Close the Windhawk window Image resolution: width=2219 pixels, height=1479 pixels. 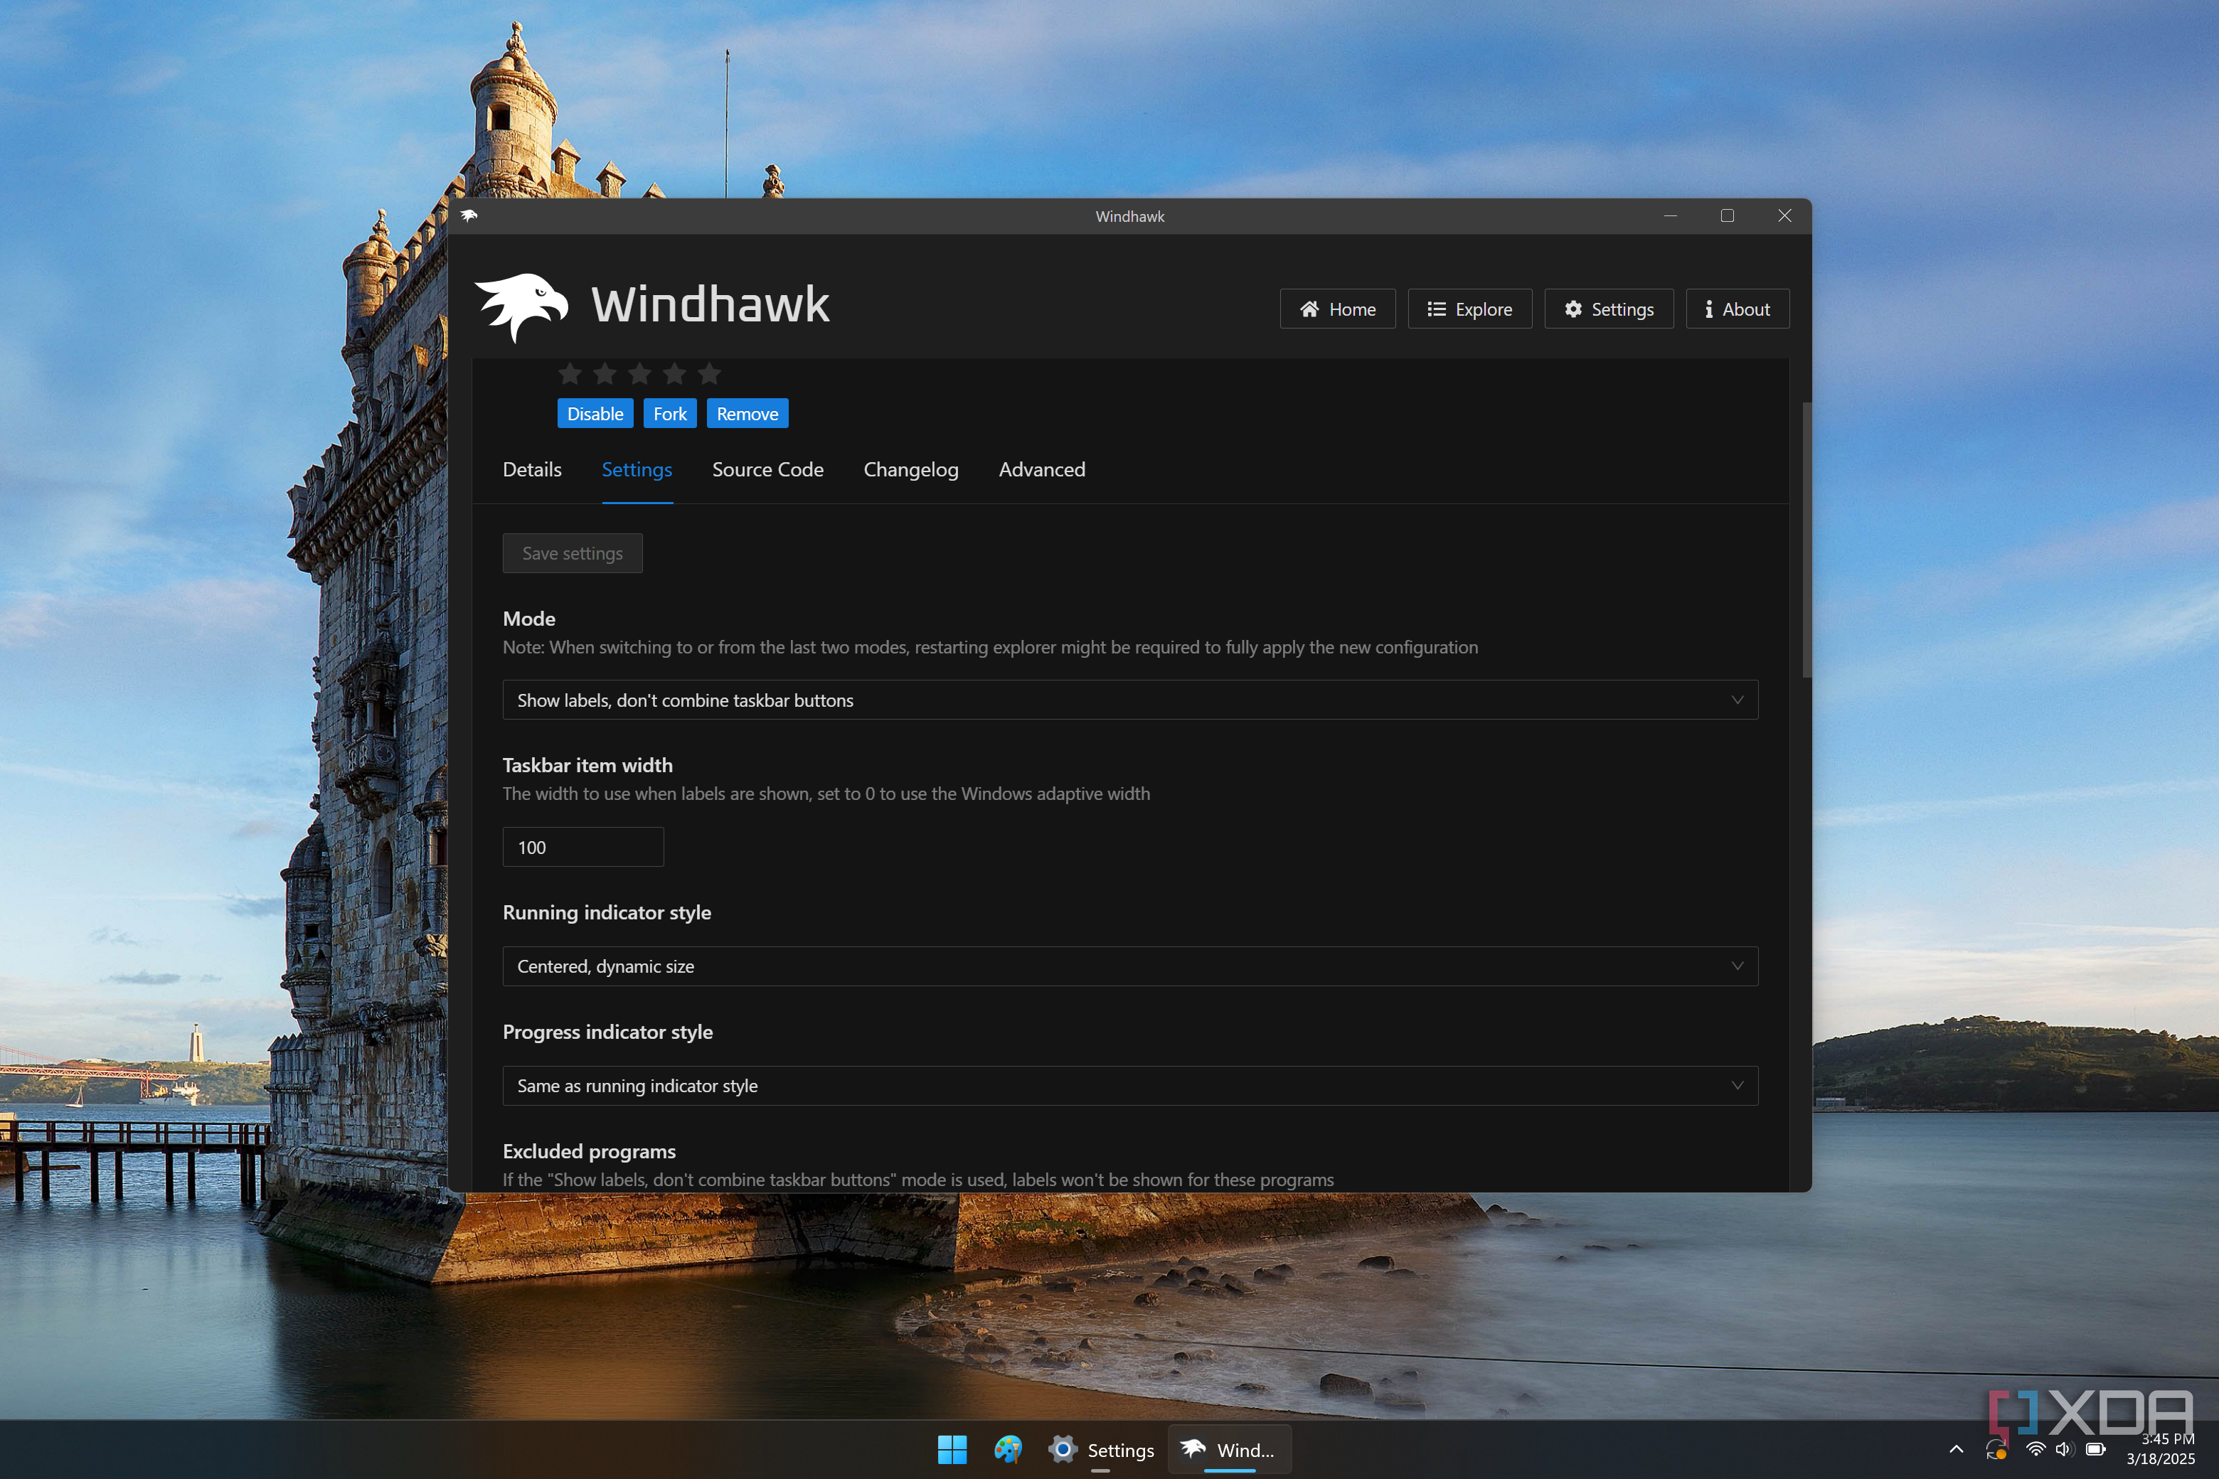tap(1785, 216)
